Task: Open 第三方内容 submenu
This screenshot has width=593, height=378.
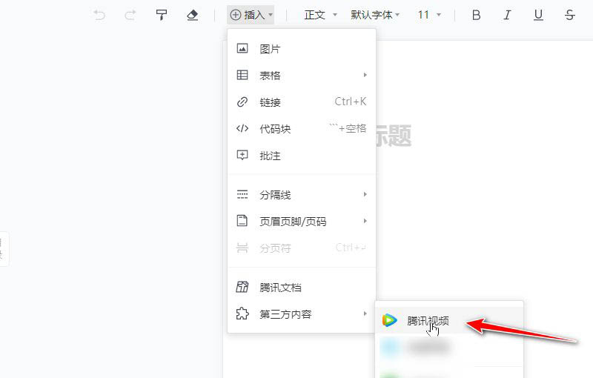Action: [x=302, y=314]
